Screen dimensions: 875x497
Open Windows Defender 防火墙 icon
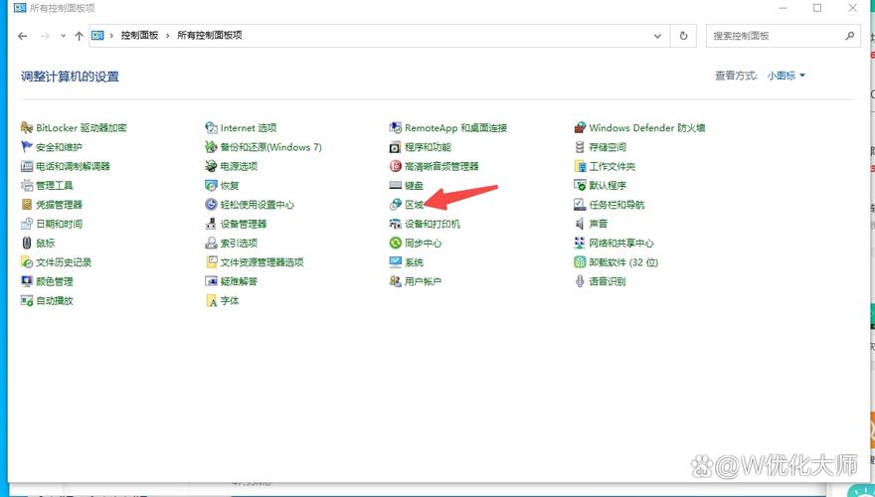pos(580,128)
